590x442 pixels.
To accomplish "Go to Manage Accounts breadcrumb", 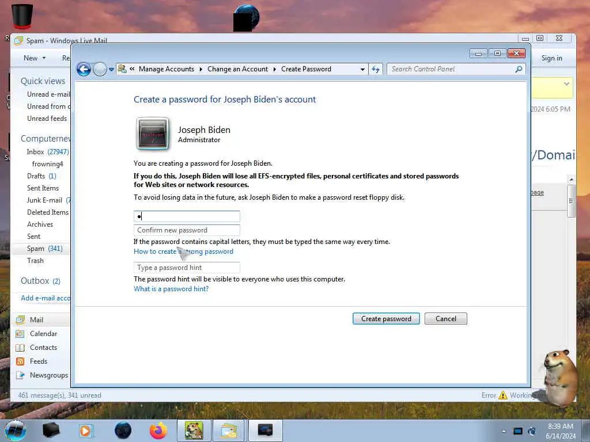I will point(167,69).
